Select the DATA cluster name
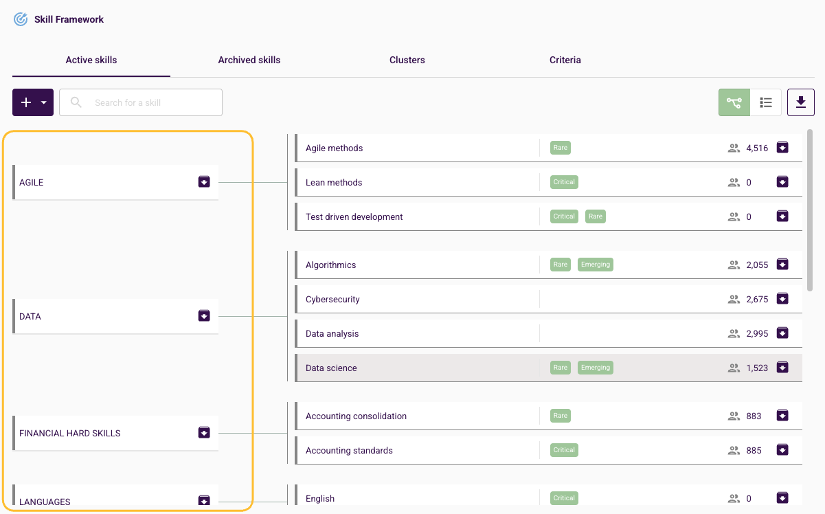Viewport: 825px width, 514px height. (30, 316)
